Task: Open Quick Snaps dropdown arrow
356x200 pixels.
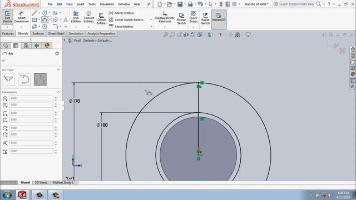Action: tap(193, 27)
